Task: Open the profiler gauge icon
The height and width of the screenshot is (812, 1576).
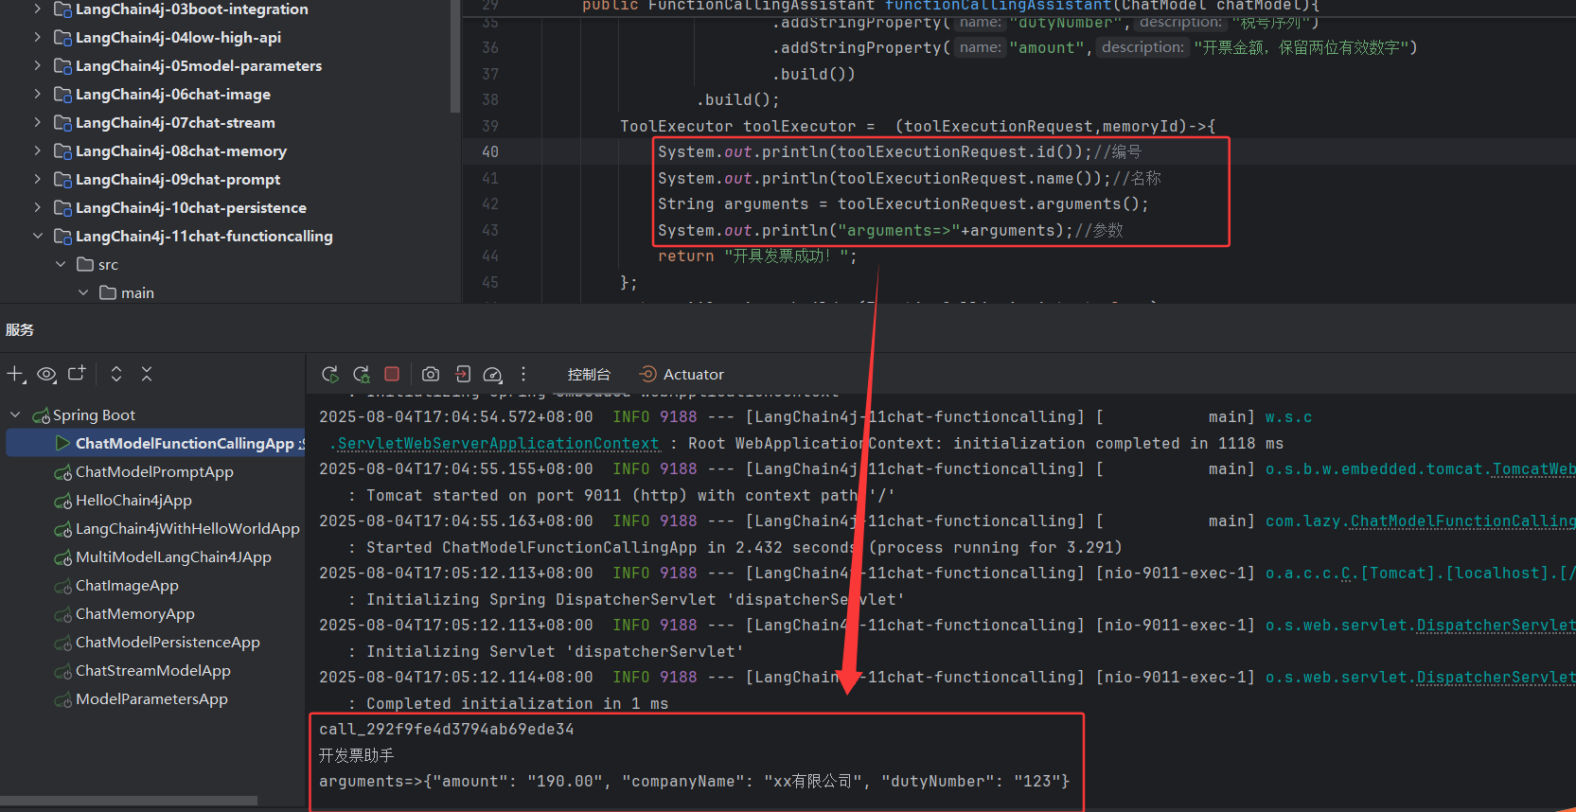Action: [x=492, y=375]
